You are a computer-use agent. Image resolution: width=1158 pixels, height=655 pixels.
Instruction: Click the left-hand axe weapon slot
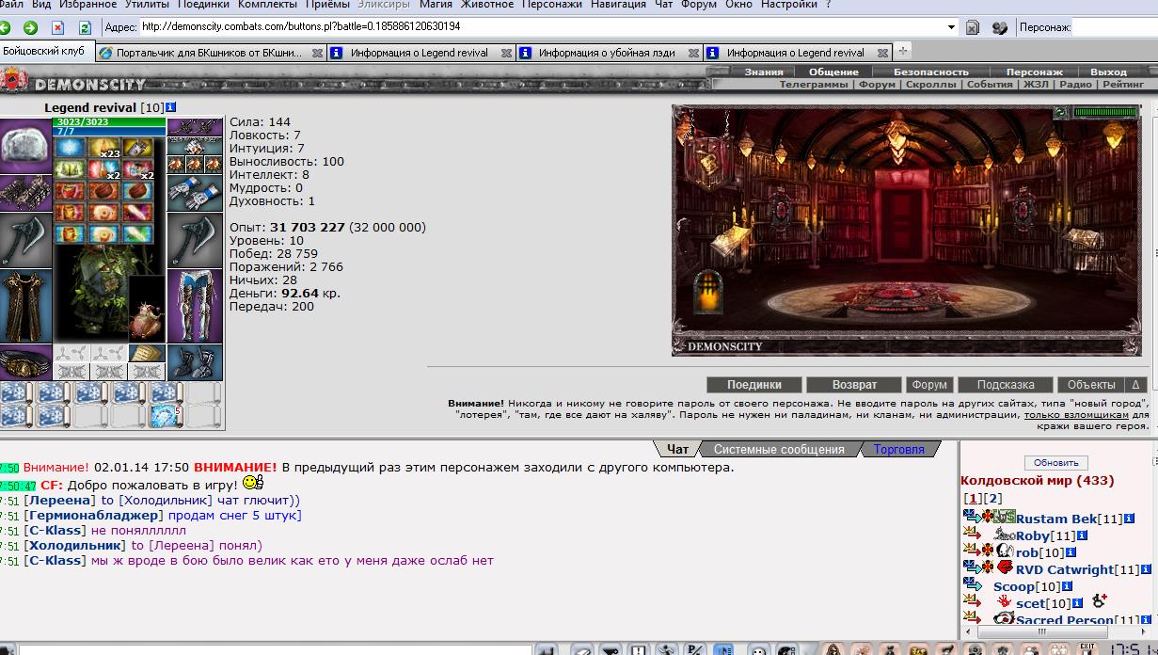click(x=26, y=240)
